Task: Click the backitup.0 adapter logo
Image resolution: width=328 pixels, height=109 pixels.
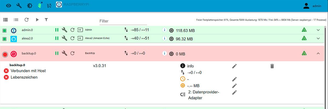Action: click(x=14, y=54)
